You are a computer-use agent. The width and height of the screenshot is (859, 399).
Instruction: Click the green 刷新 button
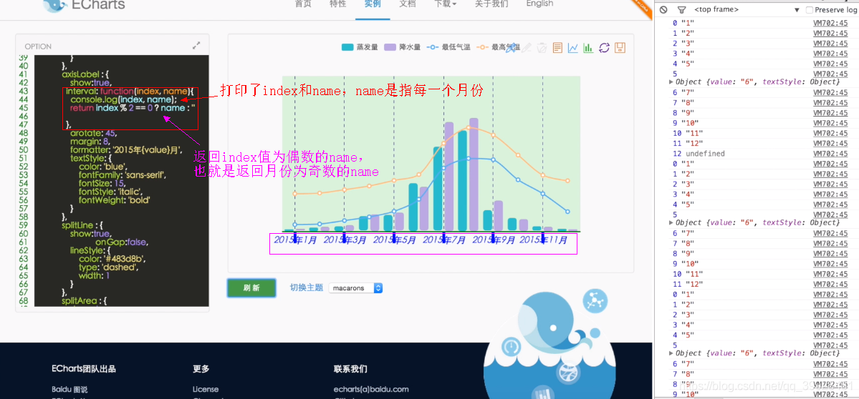(251, 287)
